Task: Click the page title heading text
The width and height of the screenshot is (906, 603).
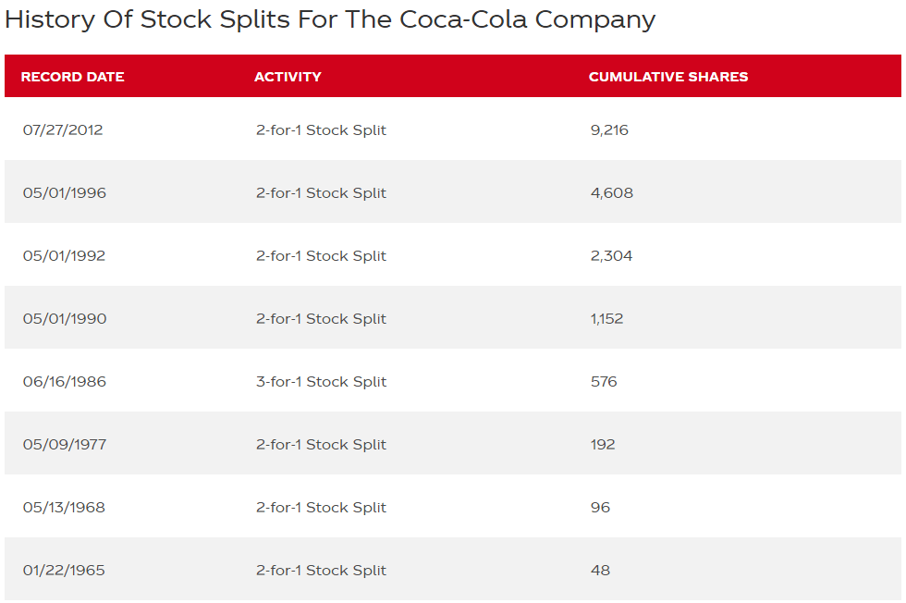Action: [x=330, y=19]
